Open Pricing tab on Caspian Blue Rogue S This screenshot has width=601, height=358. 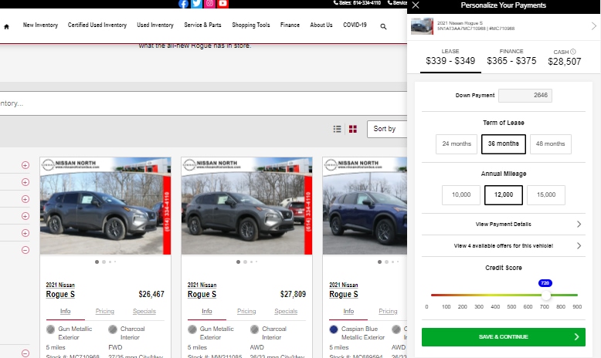388,311
